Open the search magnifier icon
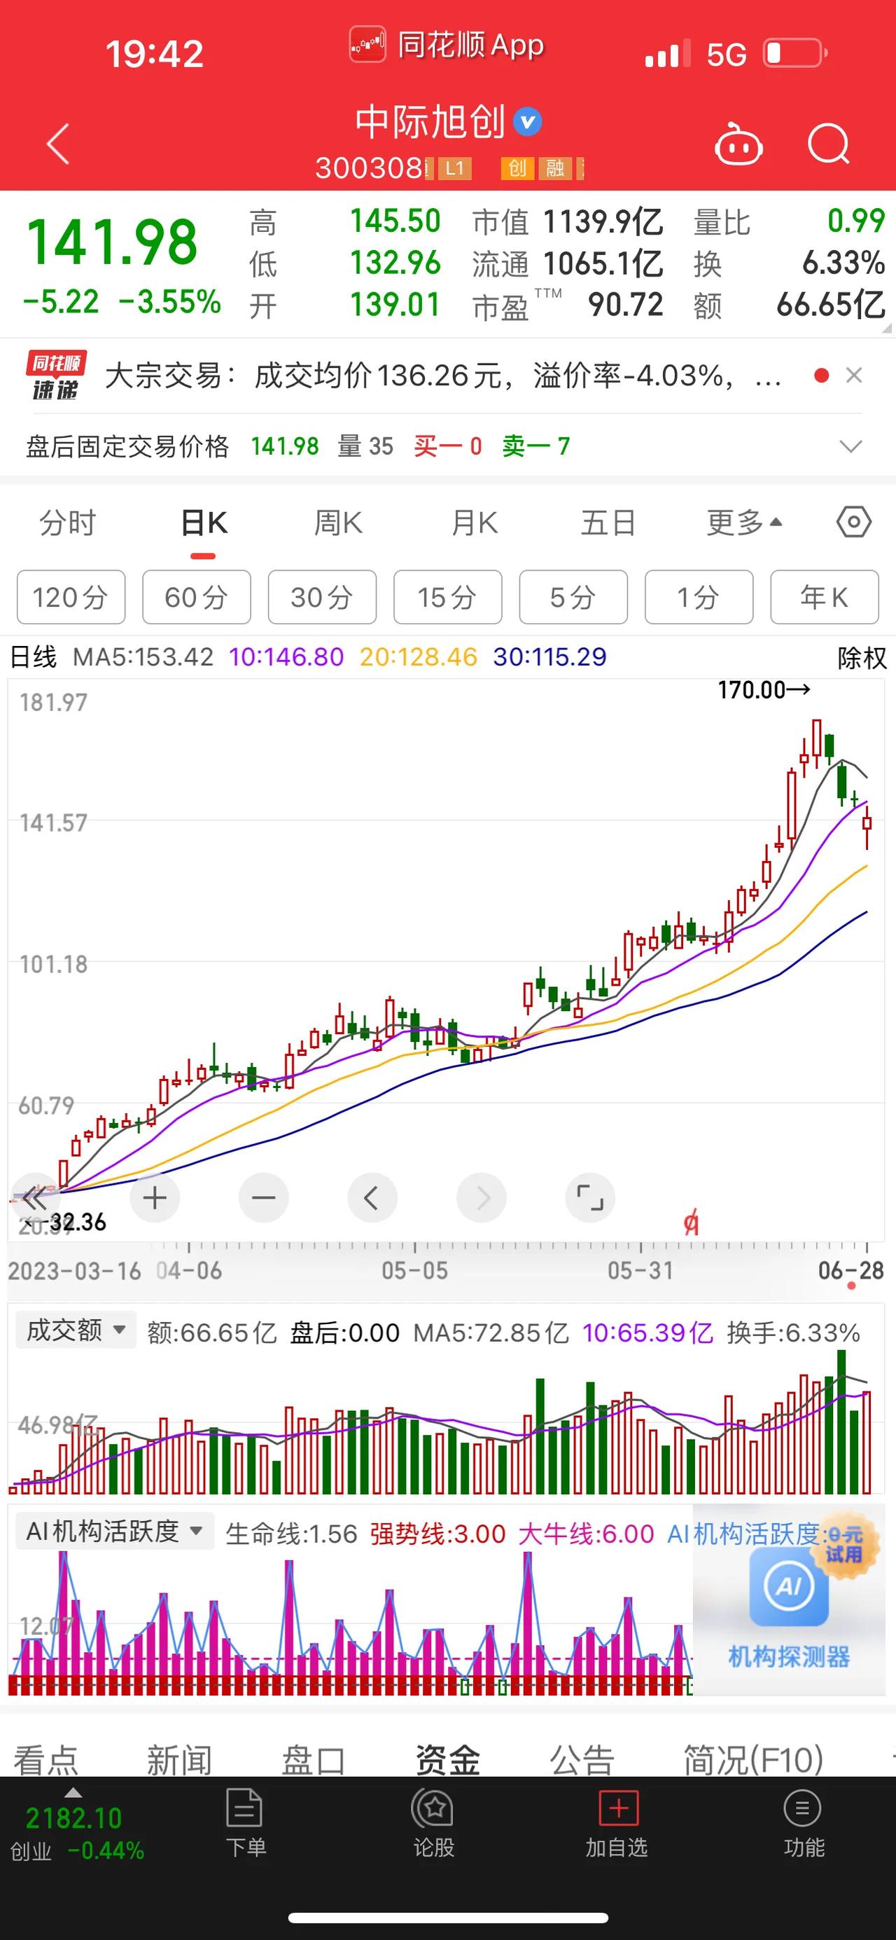This screenshot has height=1940, width=896. tap(828, 143)
